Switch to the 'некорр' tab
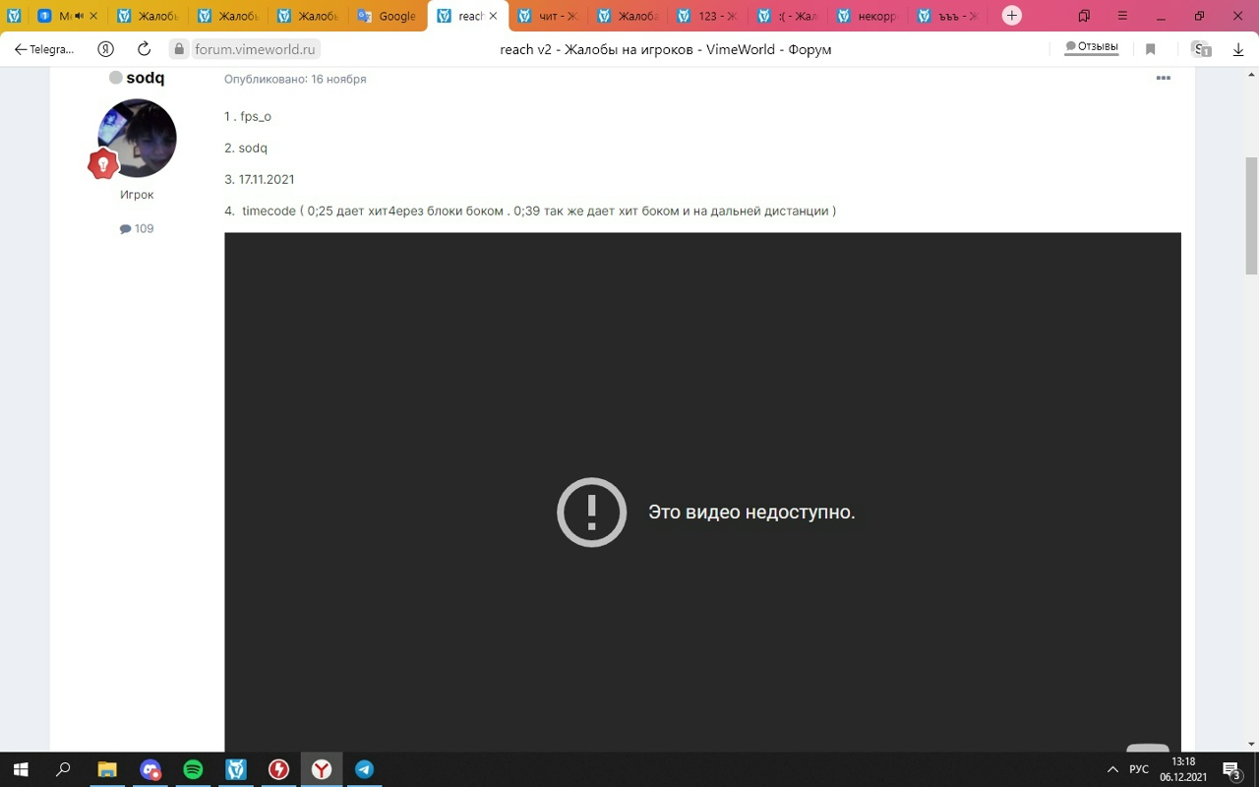 click(x=869, y=16)
